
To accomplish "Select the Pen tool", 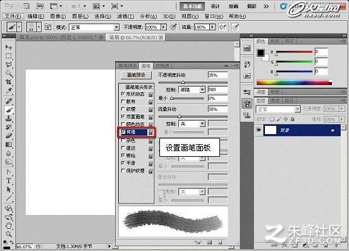I will point(8,172).
